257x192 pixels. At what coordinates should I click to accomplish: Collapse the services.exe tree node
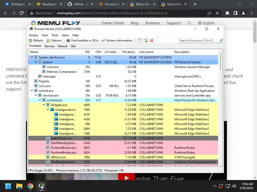point(36,95)
